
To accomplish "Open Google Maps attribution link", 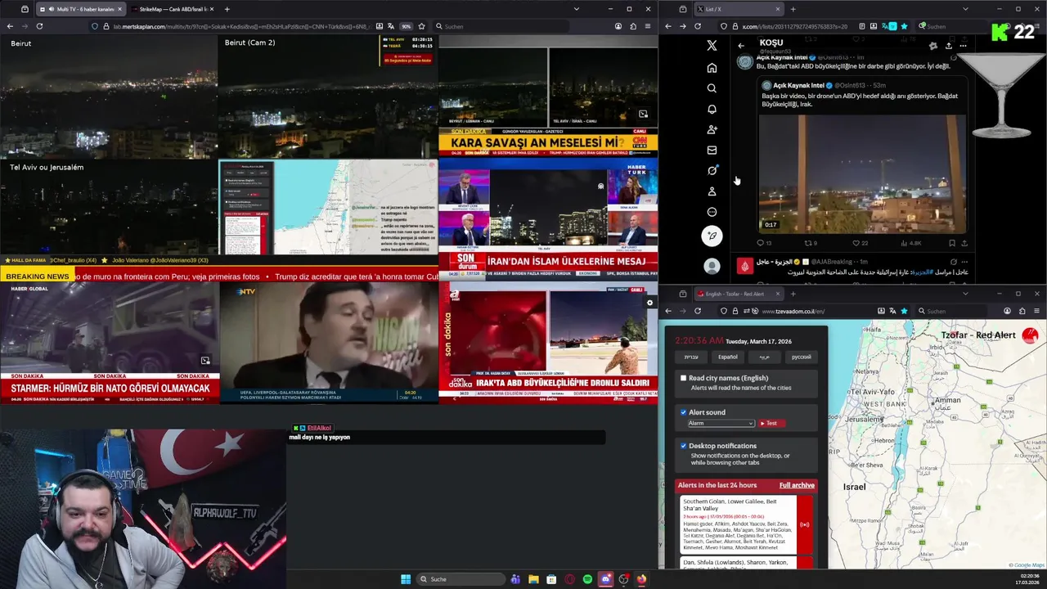I will (1026, 565).
